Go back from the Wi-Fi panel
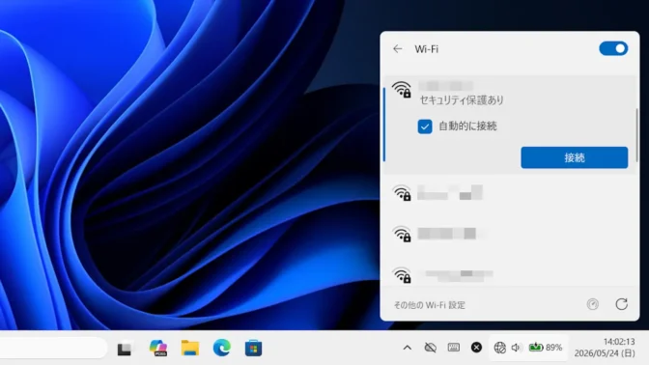 click(398, 49)
